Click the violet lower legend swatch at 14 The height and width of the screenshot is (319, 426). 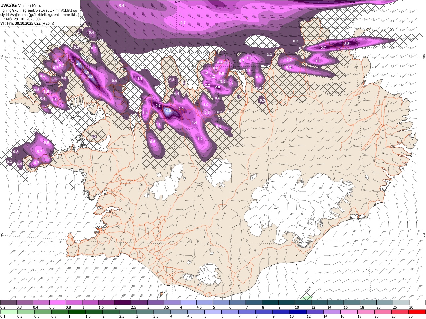pos(332,312)
